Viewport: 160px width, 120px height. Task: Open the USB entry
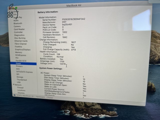[x=19, y=82]
